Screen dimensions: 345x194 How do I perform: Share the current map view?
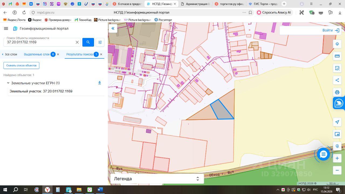(337, 80)
